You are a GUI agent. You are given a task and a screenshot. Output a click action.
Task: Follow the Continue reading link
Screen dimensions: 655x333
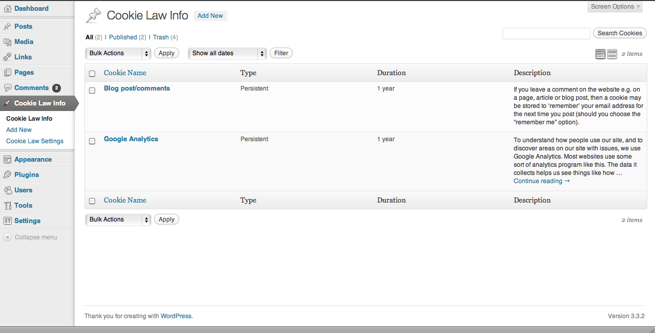(x=541, y=181)
